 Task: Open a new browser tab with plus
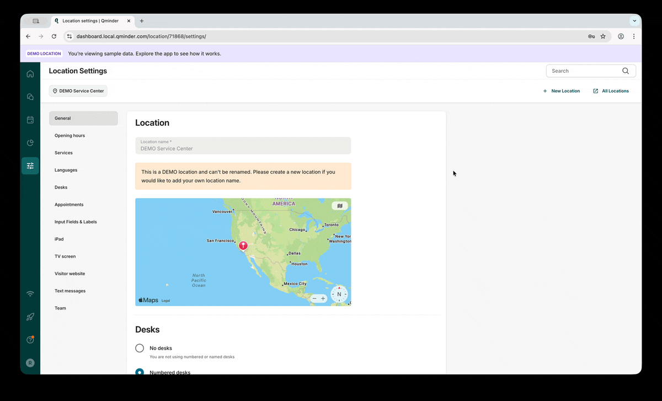tap(142, 21)
